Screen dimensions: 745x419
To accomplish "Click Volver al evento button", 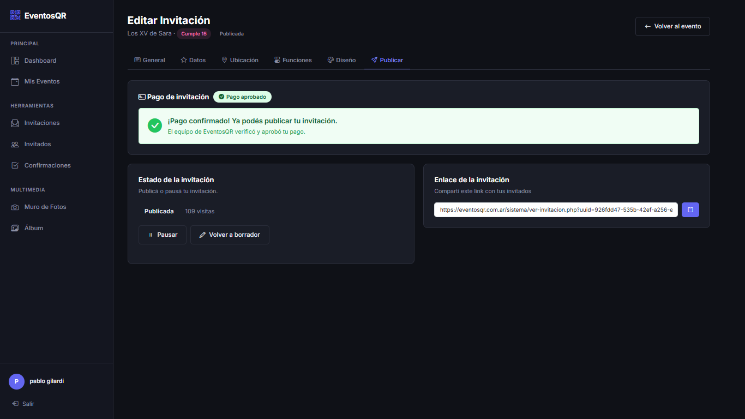I will (x=672, y=26).
